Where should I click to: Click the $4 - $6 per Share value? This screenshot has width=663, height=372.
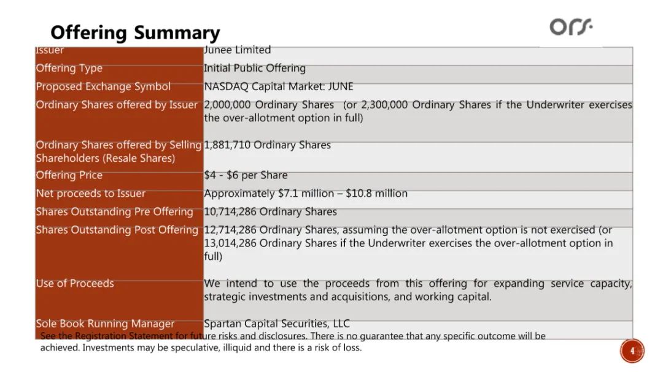pyautogui.click(x=246, y=175)
